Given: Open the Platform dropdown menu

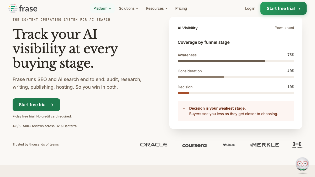Looking at the screenshot, I should [102, 8].
